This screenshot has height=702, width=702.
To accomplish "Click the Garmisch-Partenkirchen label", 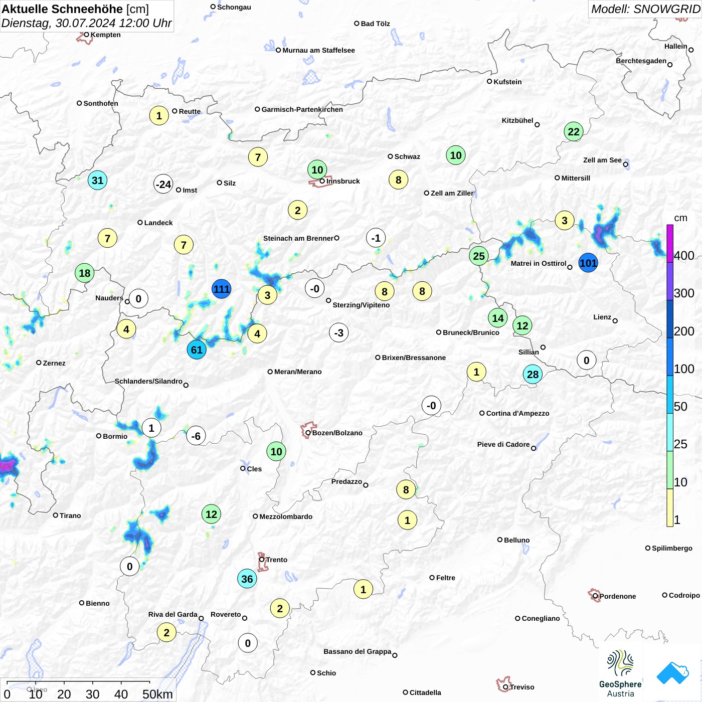I will (302, 109).
